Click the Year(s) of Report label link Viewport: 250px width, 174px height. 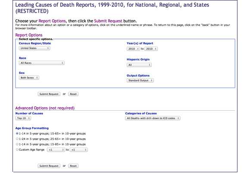(140, 43)
